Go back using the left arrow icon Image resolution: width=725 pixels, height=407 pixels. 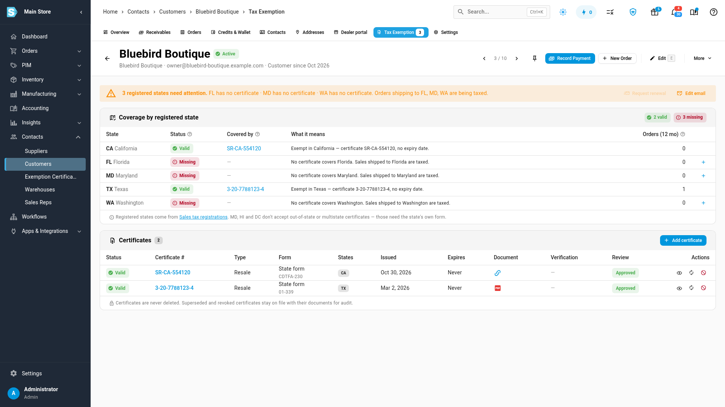click(107, 58)
